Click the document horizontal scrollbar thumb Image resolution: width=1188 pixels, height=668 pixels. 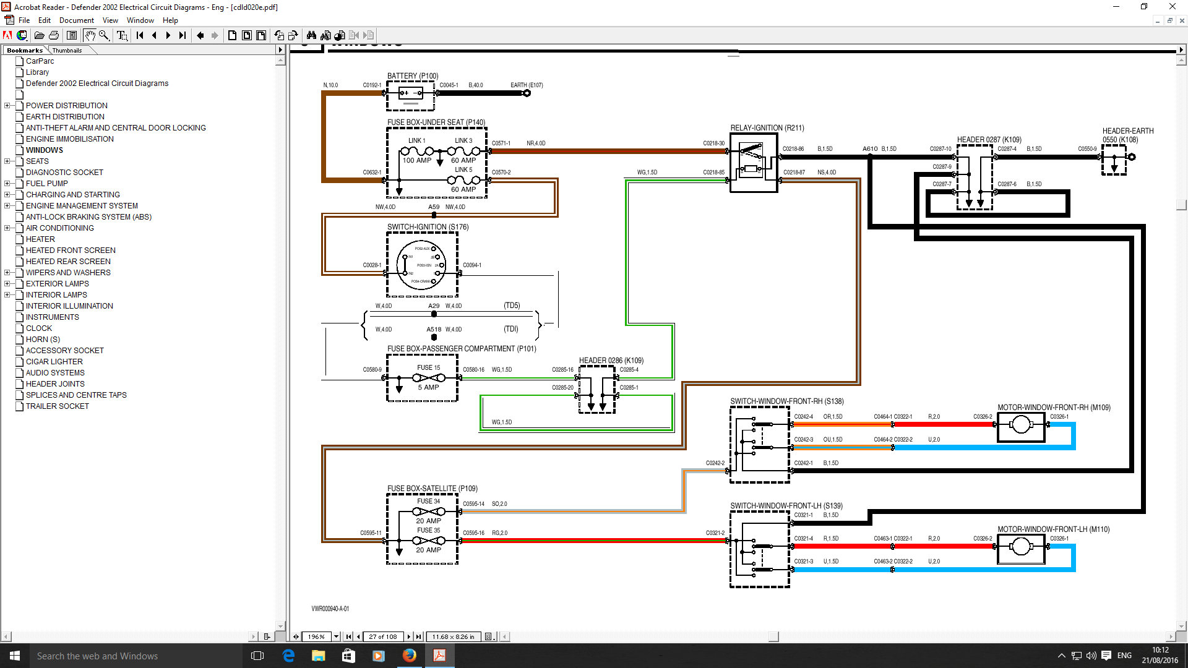(773, 636)
